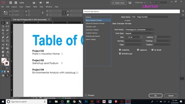The image size is (185, 104).
Task: Open the Font Family dropdown
Action: click(153, 29)
